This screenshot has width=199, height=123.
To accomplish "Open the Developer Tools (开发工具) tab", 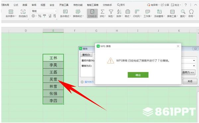I will click(64, 5).
